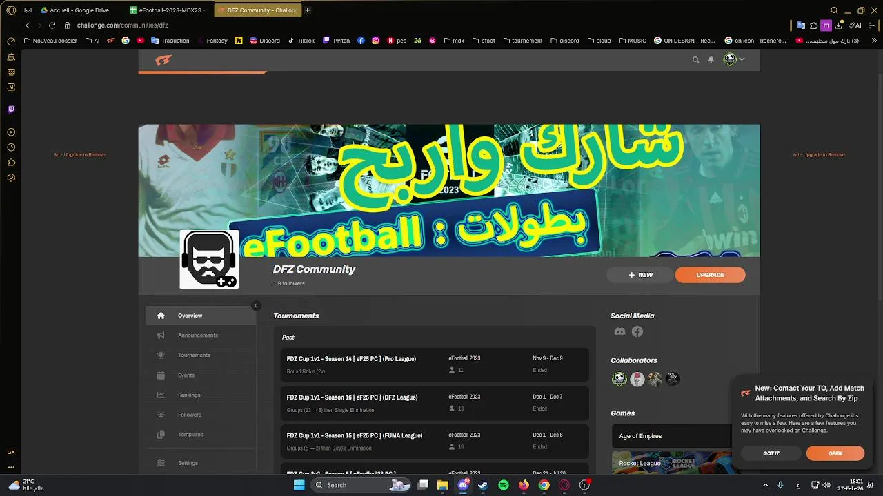Viewport: 883px width, 496px height.
Task: Click the right 'Ad - Upgrade to Remove' link
Action: pyautogui.click(x=819, y=155)
